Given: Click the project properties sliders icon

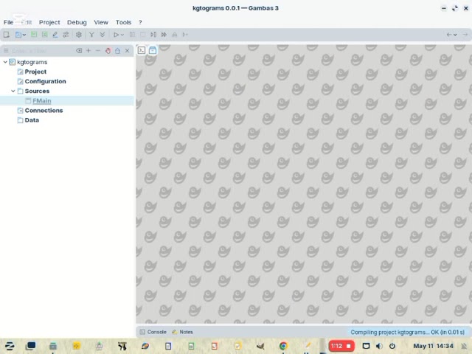Looking at the screenshot, I should tap(66, 35).
